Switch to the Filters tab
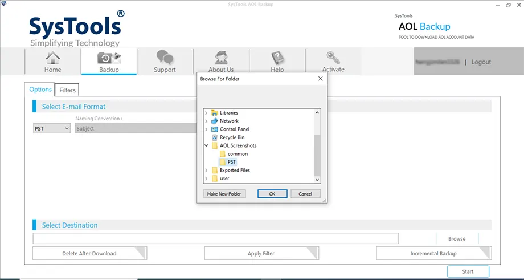Screen dimensions: 524x280 (67, 90)
